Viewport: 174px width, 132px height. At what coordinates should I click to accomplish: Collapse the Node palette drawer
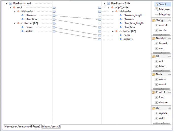click(157, 74)
